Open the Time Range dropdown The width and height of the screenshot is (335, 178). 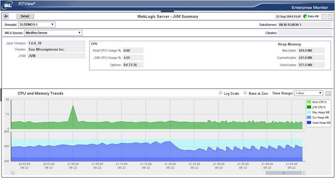tap(309, 93)
